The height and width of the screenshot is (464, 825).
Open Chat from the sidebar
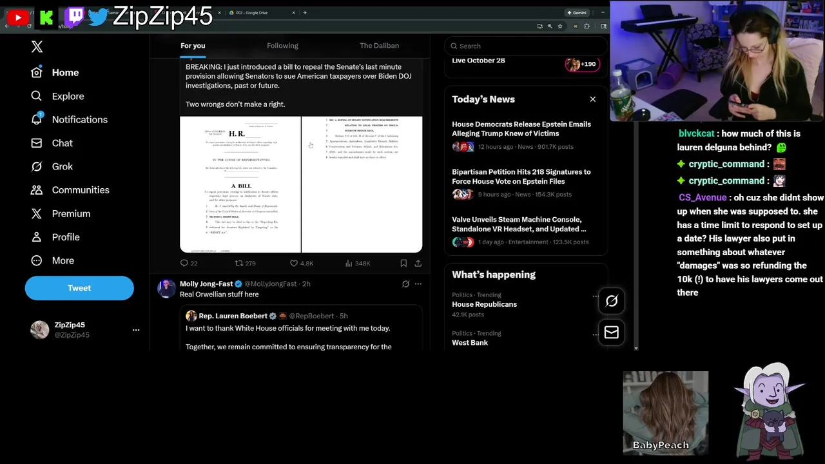coord(52,143)
